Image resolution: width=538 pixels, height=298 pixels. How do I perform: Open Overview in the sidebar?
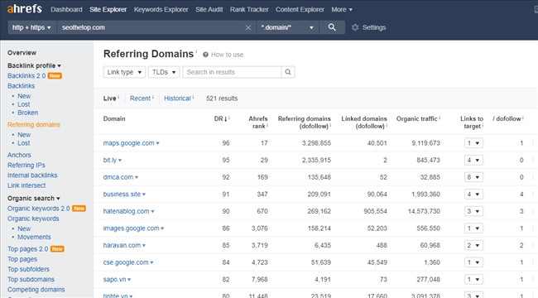click(22, 53)
